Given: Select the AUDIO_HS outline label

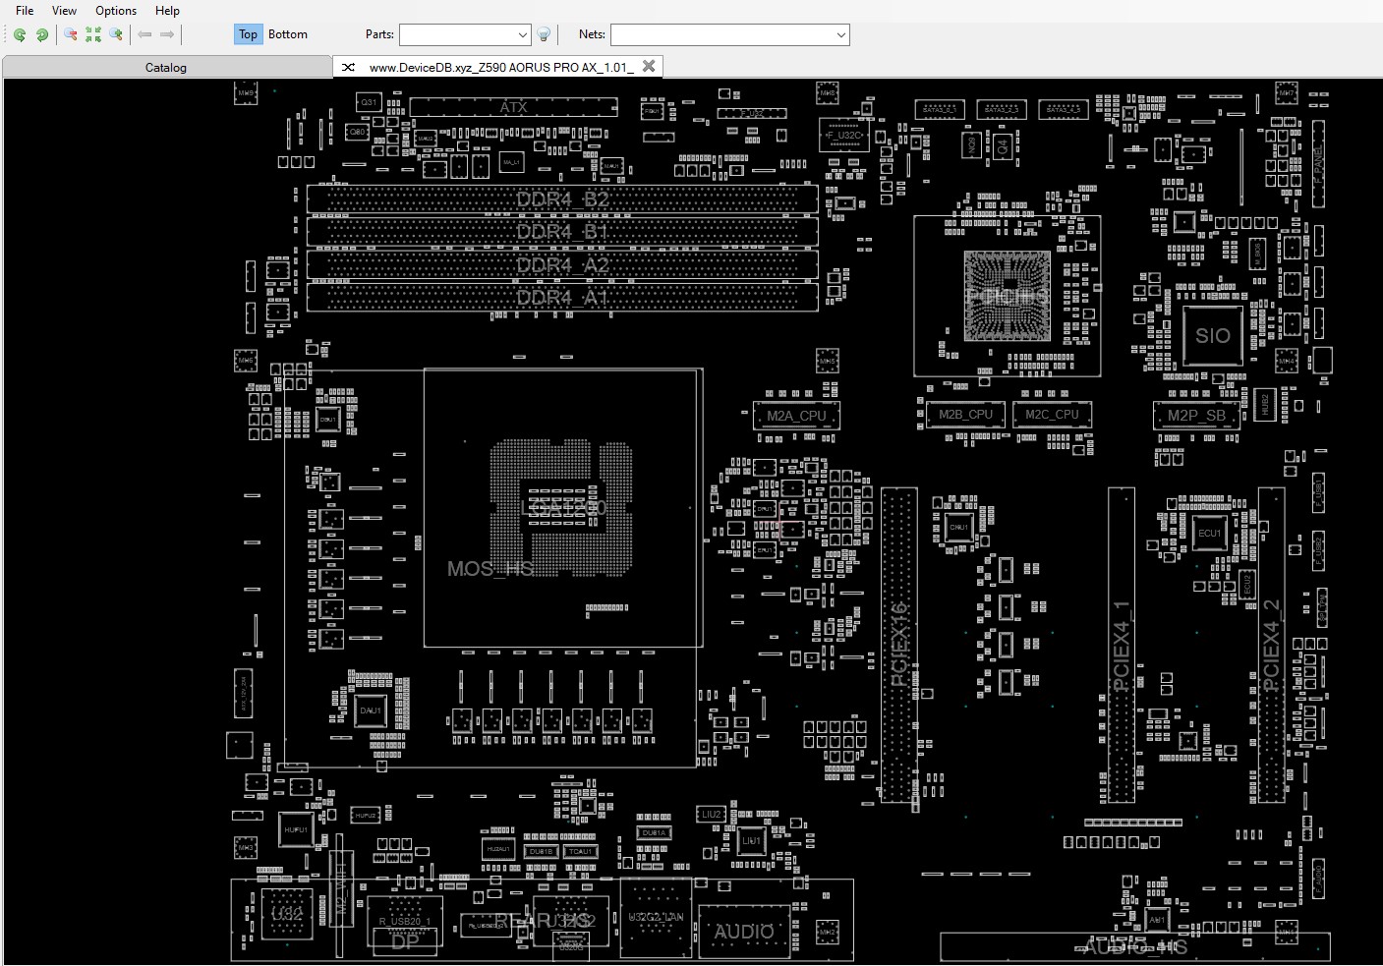Looking at the screenshot, I should coord(1134,947).
